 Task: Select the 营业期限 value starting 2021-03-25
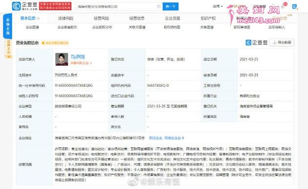coord(167,106)
